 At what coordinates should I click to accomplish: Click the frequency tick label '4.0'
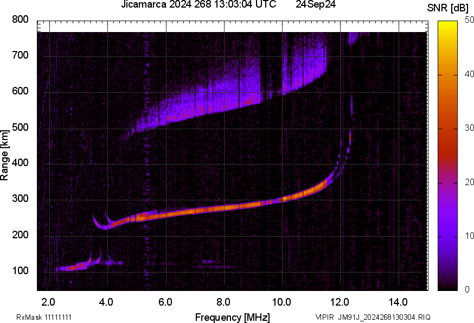pos(106,302)
